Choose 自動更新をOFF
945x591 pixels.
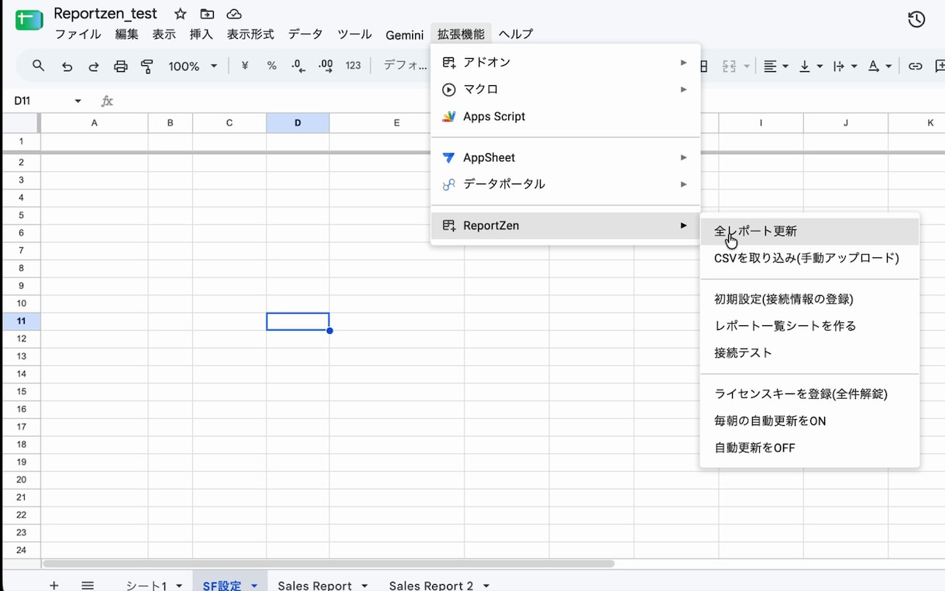pos(809,448)
